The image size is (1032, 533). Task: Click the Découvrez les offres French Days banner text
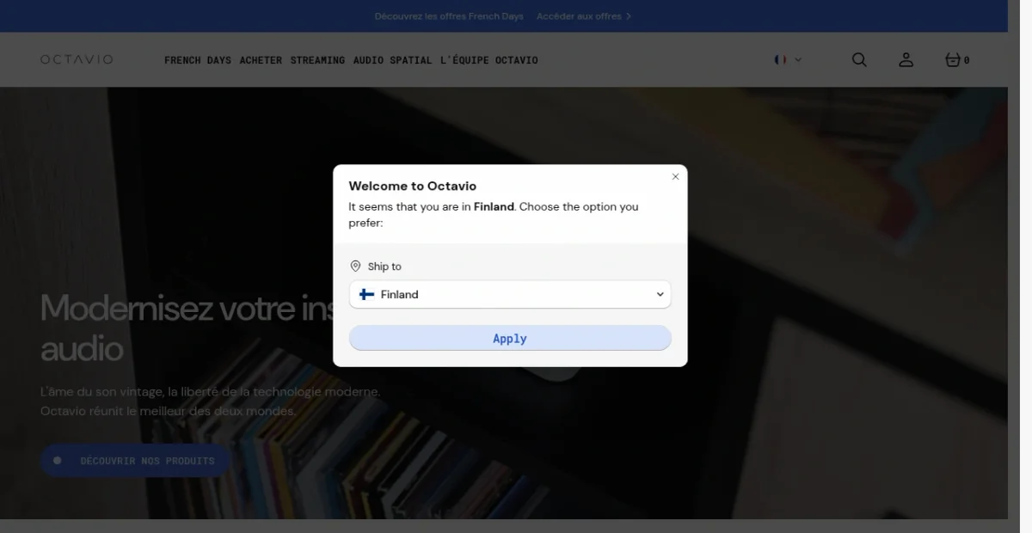click(449, 16)
